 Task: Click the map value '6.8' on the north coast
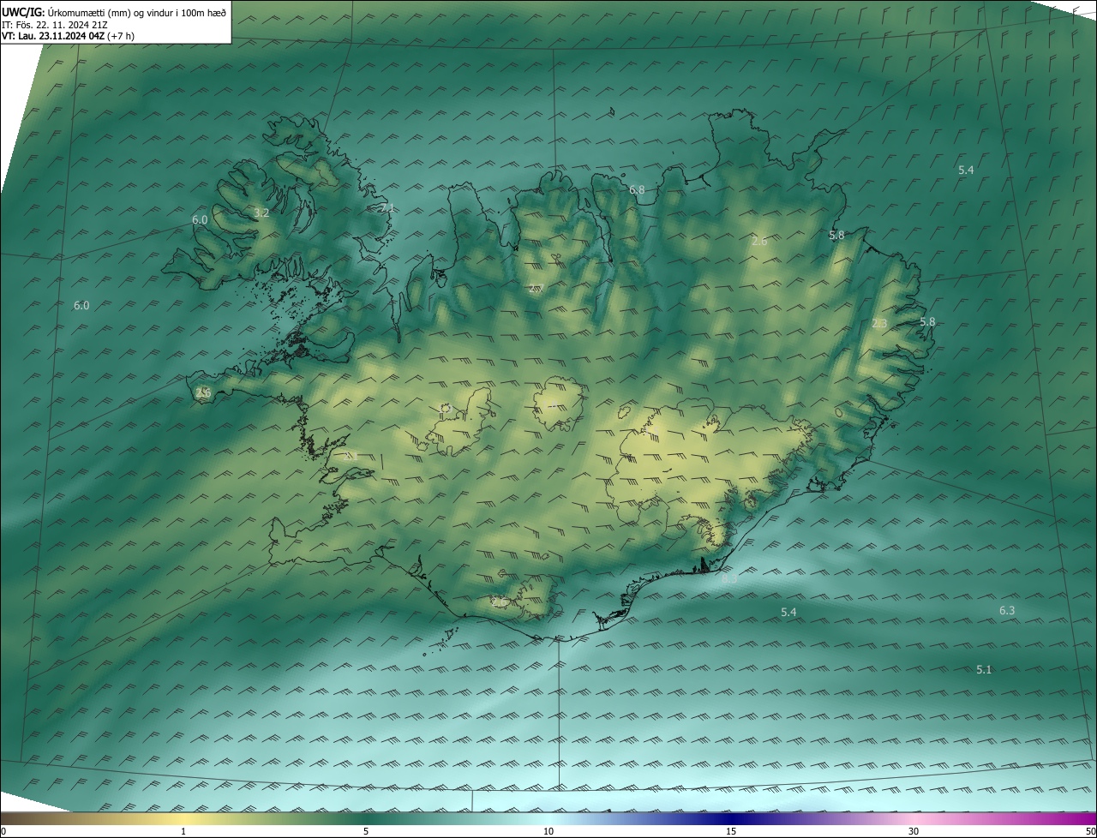pyautogui.click(x=637, y=189)
